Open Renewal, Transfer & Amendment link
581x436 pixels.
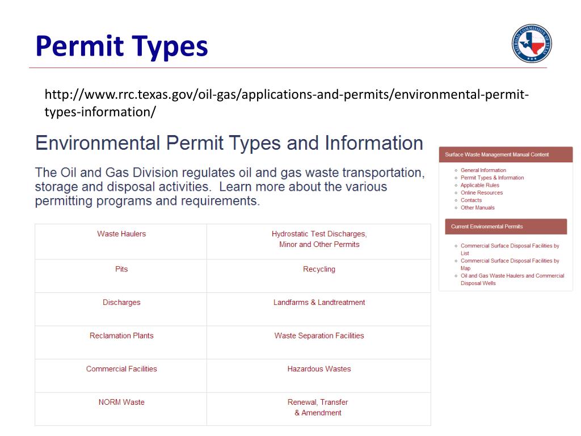point(318,408)
